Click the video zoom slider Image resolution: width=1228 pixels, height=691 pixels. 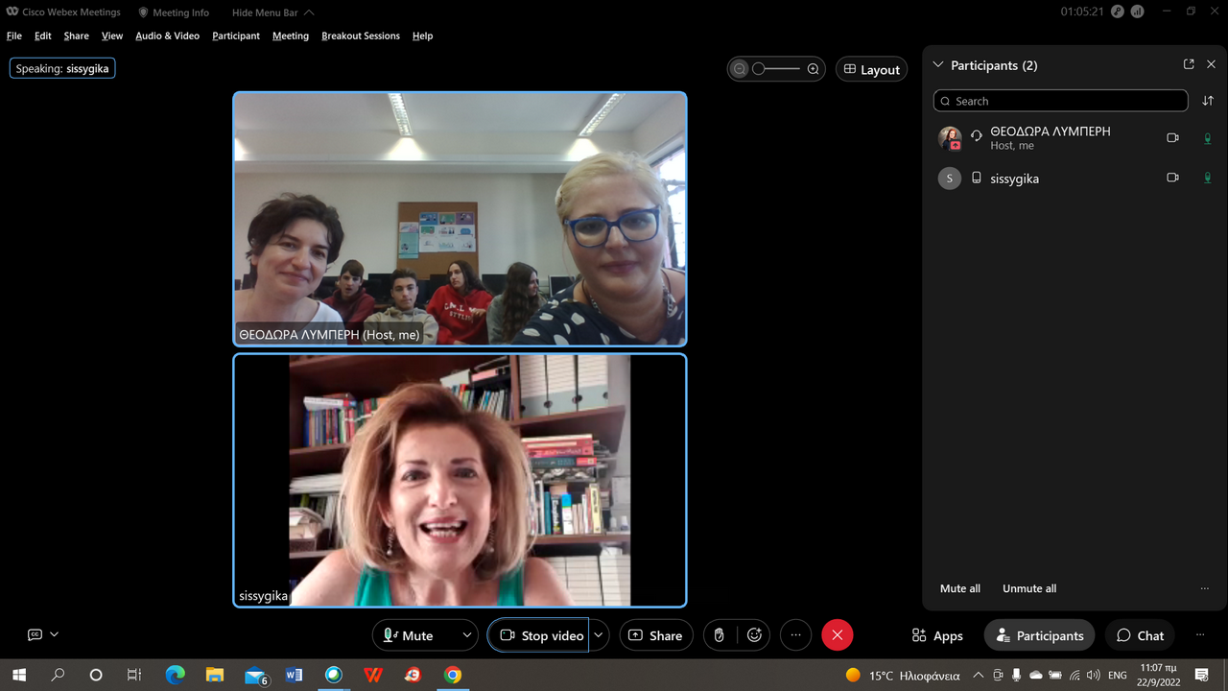(x=776, y=69)
